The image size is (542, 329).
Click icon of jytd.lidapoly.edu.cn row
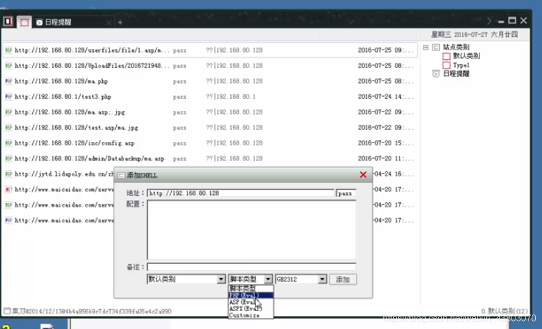point(8,174)
